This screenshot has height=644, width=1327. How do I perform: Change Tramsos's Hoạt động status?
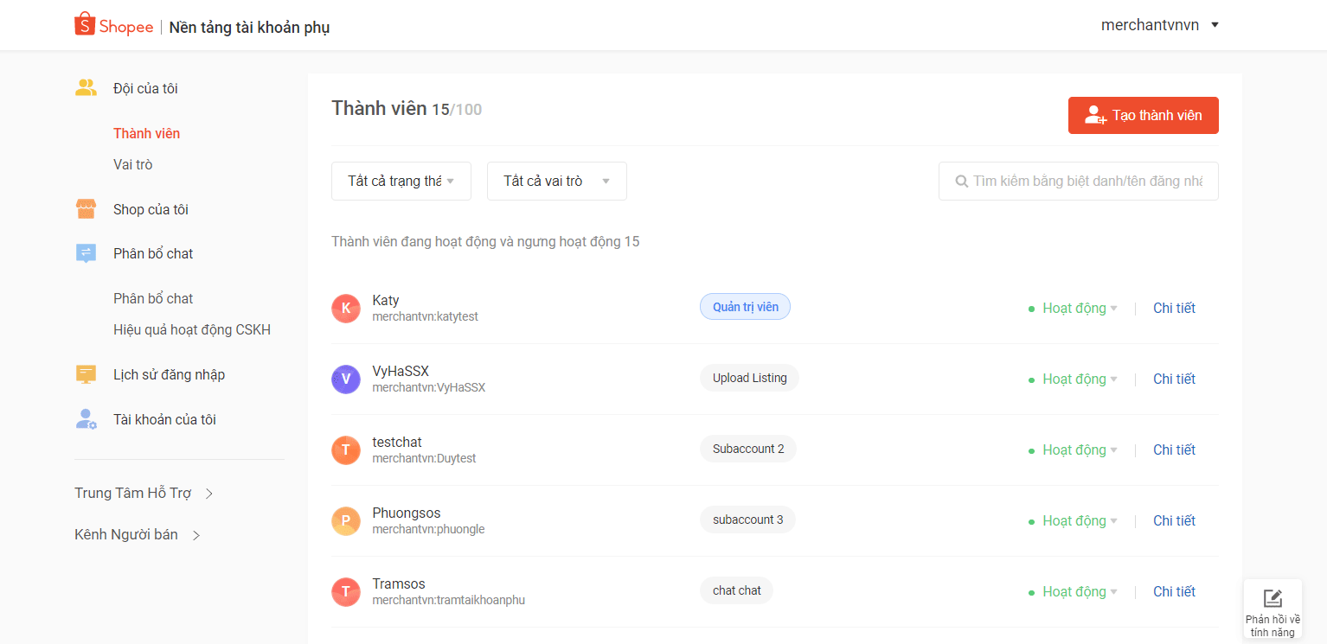tap(1073, 592)
